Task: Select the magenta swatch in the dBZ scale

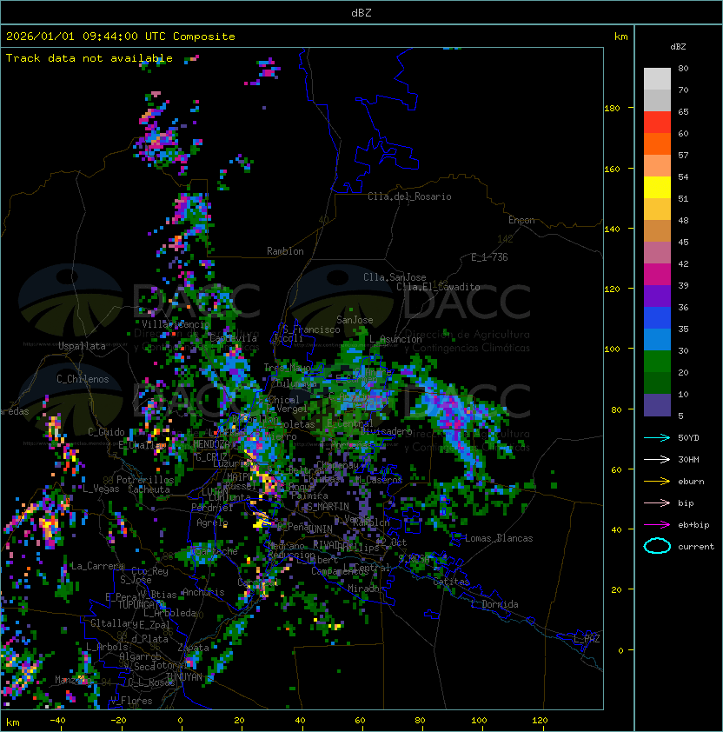Action: pyautogui.click(x=657, y=274)
